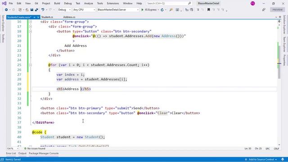Click the SPC indentation indicator
The height and width of the screenshot is (162, 288).
click(268, 148)
